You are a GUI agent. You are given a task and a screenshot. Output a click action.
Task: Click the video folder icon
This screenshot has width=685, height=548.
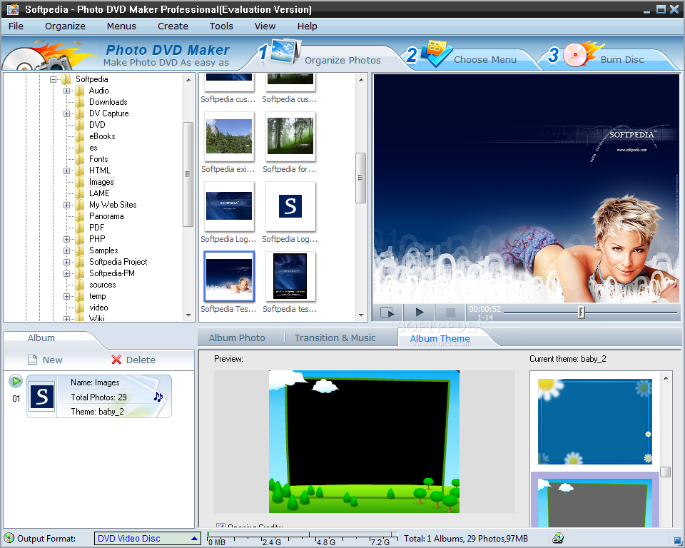coord(79,308)
